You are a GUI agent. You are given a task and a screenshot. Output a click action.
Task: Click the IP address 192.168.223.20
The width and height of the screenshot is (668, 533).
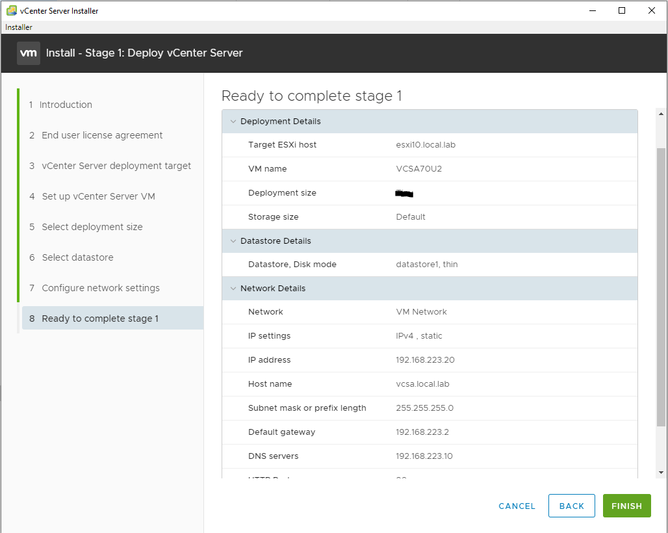(x=425, y=360)
